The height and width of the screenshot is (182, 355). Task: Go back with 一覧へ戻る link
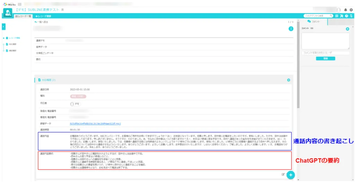point(41,22)
